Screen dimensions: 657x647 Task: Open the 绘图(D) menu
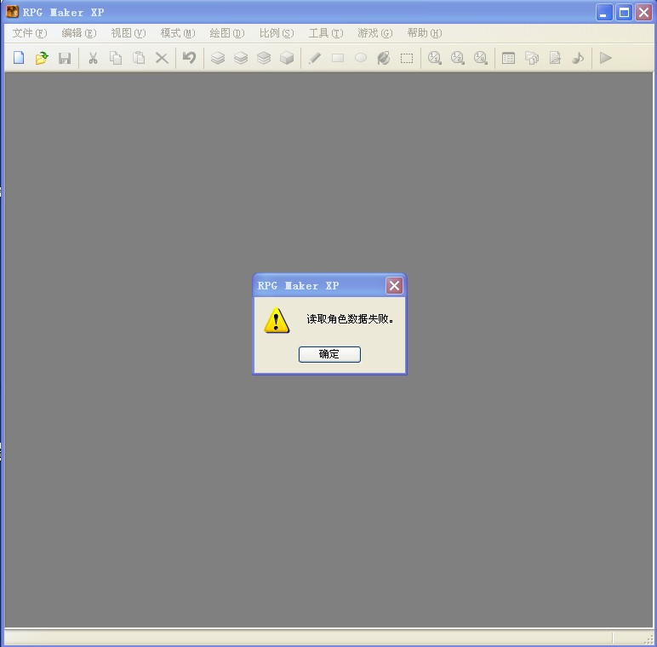(227, 33)
